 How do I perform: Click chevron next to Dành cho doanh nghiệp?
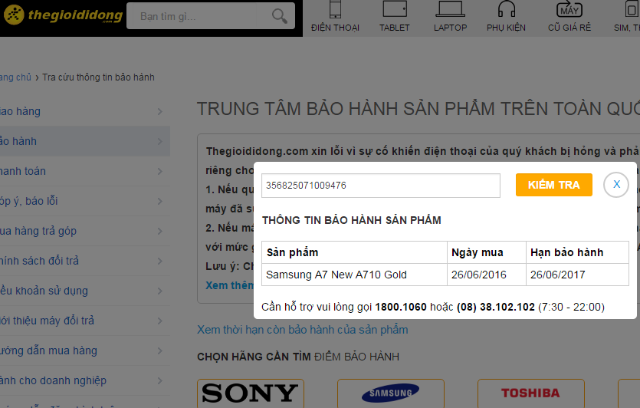click(160, 380)
